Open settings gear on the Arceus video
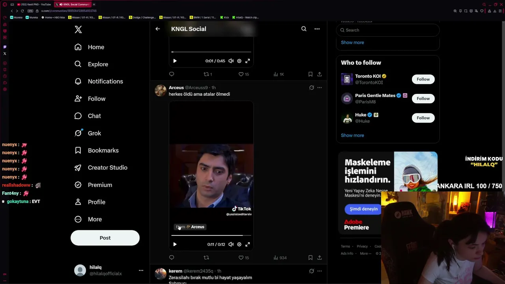 239,245
